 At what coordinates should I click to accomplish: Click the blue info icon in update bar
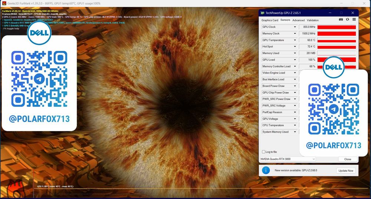click(x=266, y=170)
